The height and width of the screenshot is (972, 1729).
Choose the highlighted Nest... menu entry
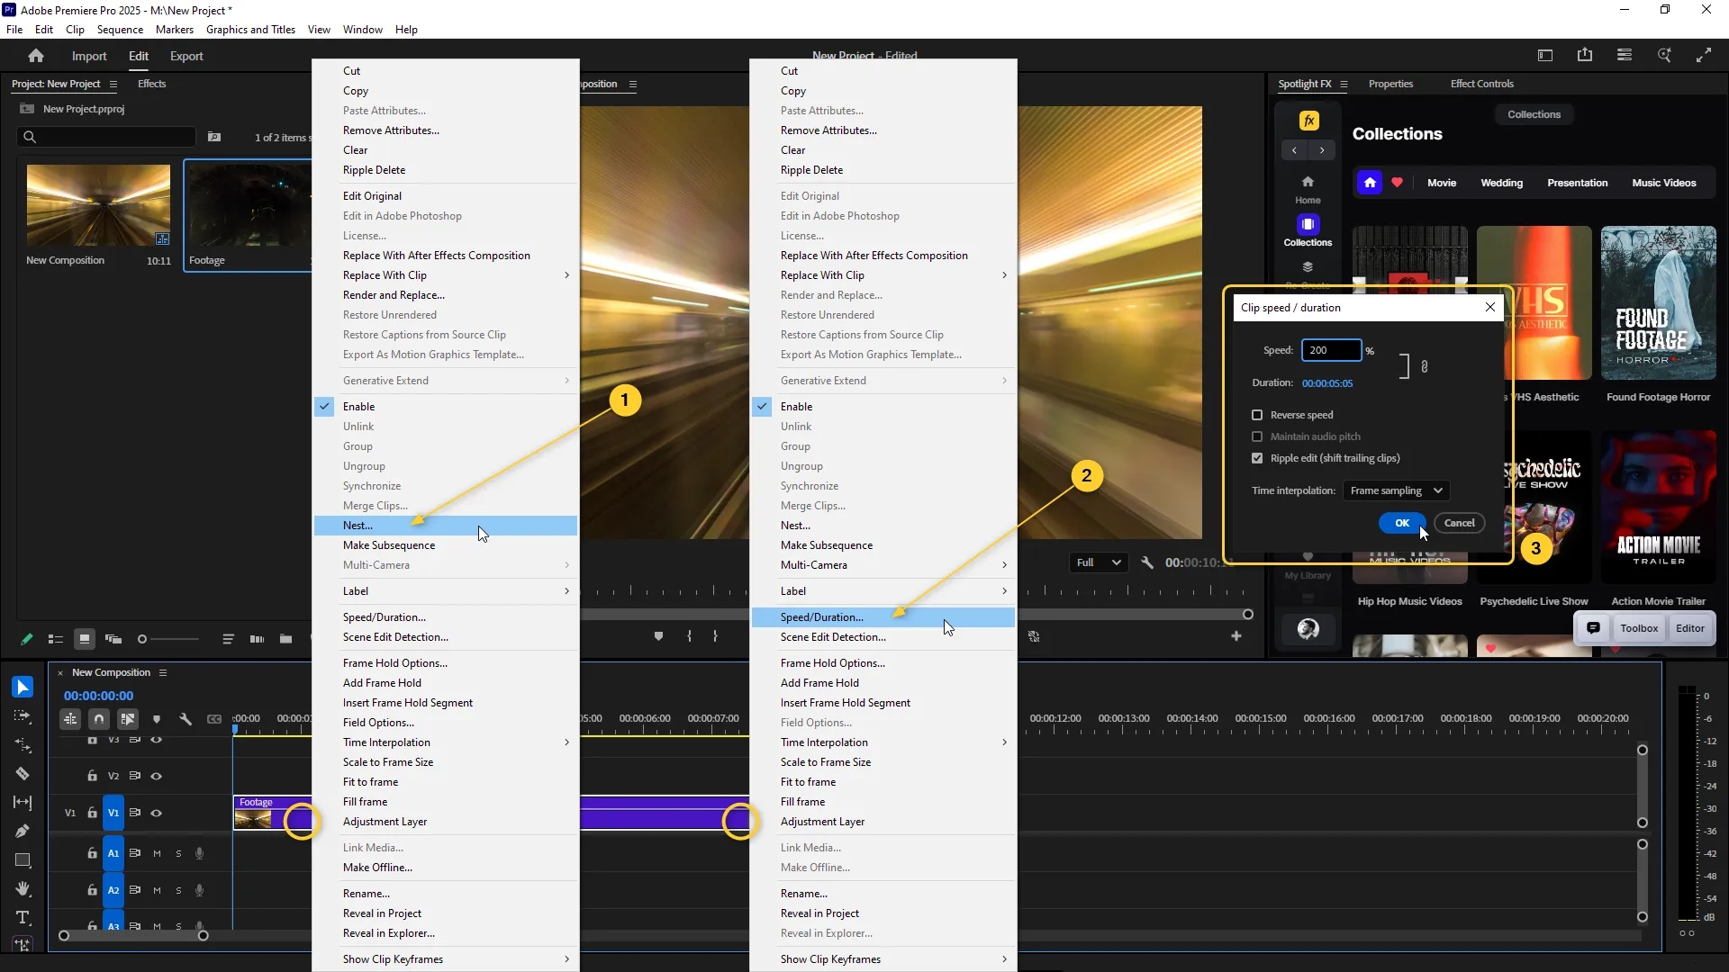click(x=446, y=526)
